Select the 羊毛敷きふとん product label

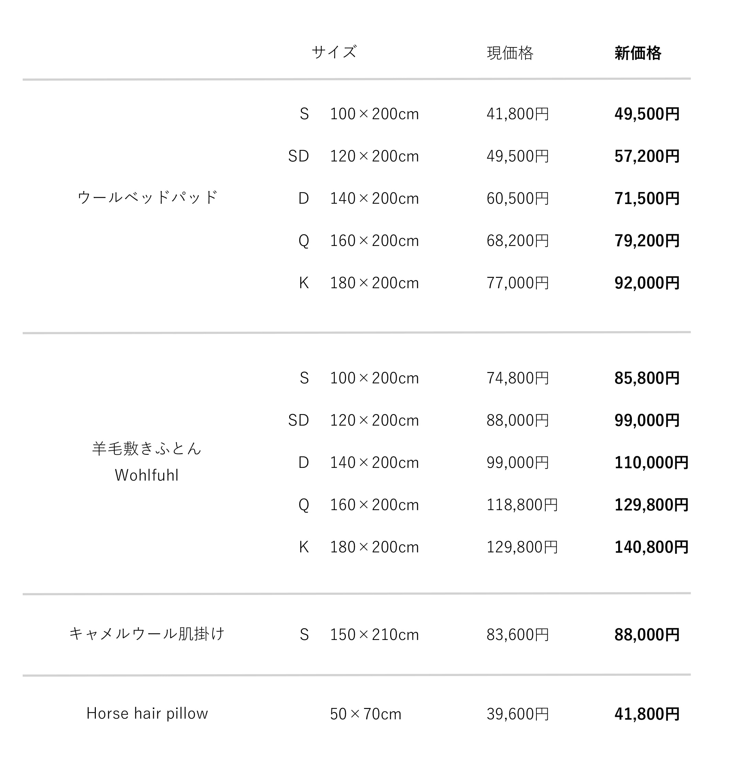point(147,449)
